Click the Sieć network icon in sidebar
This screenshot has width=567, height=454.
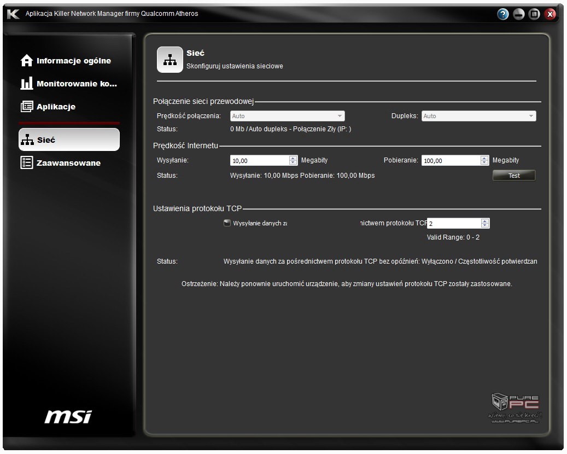pyautogui.click(x=26, y=140)
